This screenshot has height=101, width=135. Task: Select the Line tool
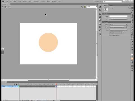132,25
